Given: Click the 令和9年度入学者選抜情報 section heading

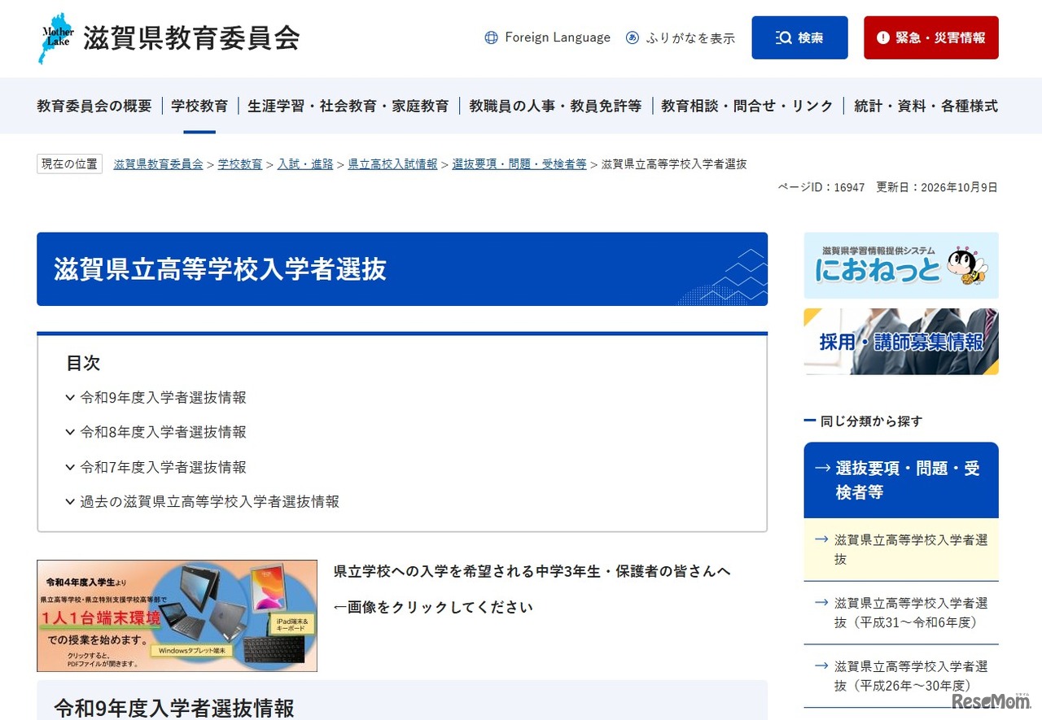Looking at the screenshot, I should click(174, 707).
